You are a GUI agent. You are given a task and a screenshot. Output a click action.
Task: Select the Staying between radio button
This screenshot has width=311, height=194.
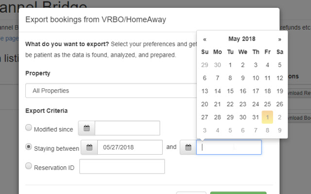pos(29,147)
